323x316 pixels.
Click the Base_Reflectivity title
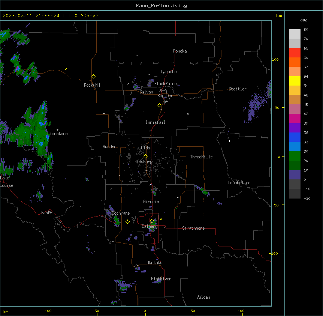tap(161, 6)
